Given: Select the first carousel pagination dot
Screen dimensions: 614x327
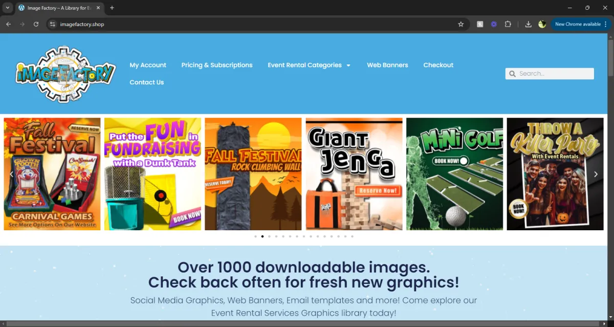Looking at the screenshot, I should tap(255, 236).
